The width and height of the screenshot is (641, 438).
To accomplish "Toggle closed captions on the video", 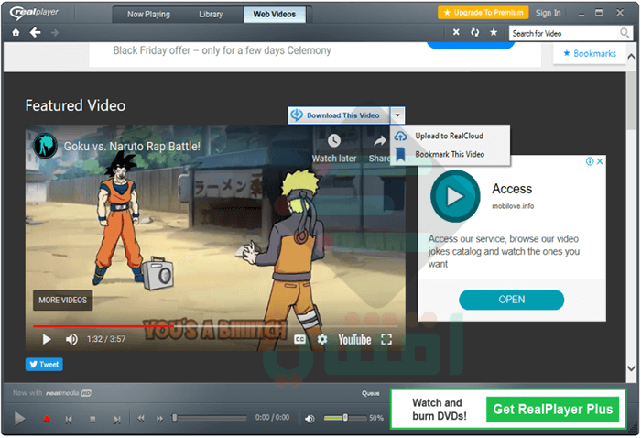I will [x=299, y=339].
